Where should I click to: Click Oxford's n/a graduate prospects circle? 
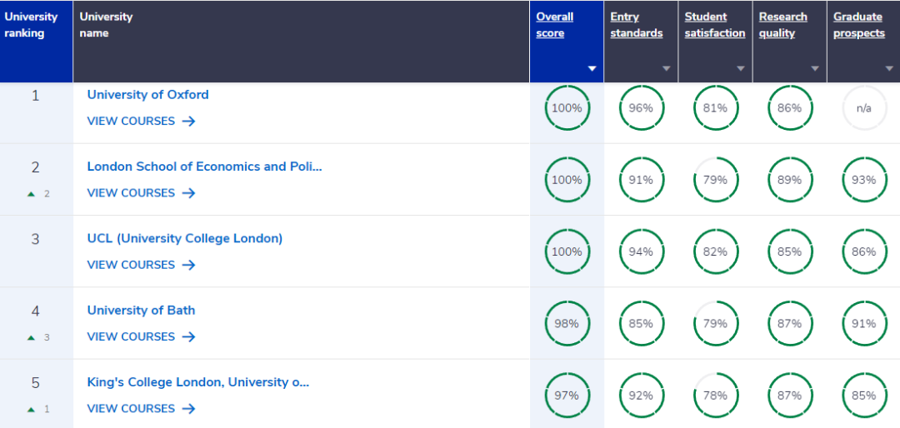click(863, 108)
